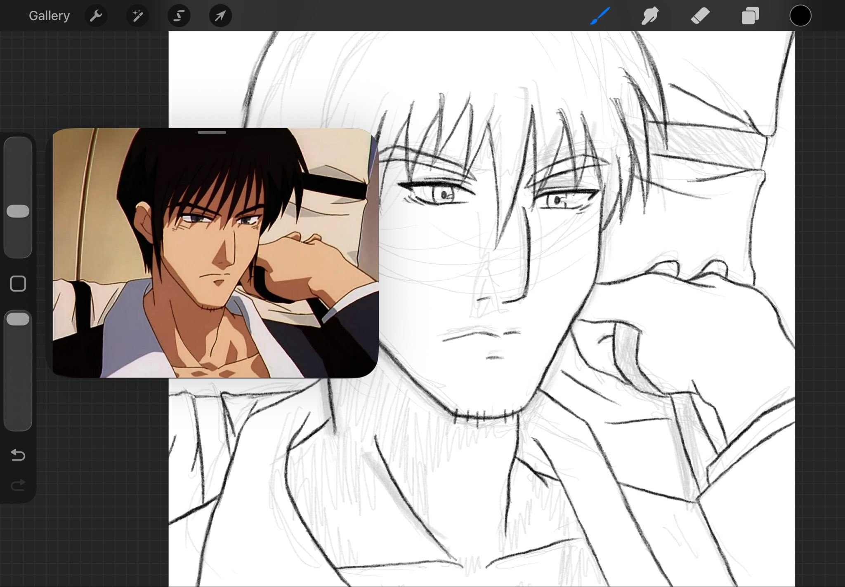
Task: Undo the last stroke
Action: pyautogui.click(x=18, y=455)
